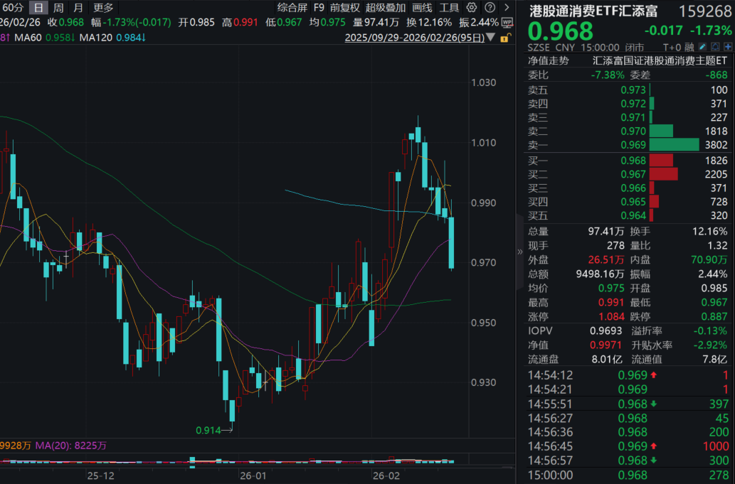The width and height of the screenshot is (735, 484).
Task: Open the date range dropdown arrow
Action: pos(492,38)
